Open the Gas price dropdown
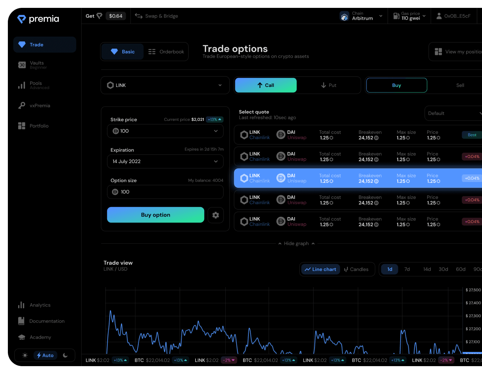Screen dimensions: 482x374 410,16
